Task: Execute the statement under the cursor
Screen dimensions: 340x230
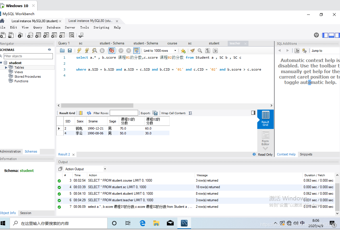Action: (87, 51)
